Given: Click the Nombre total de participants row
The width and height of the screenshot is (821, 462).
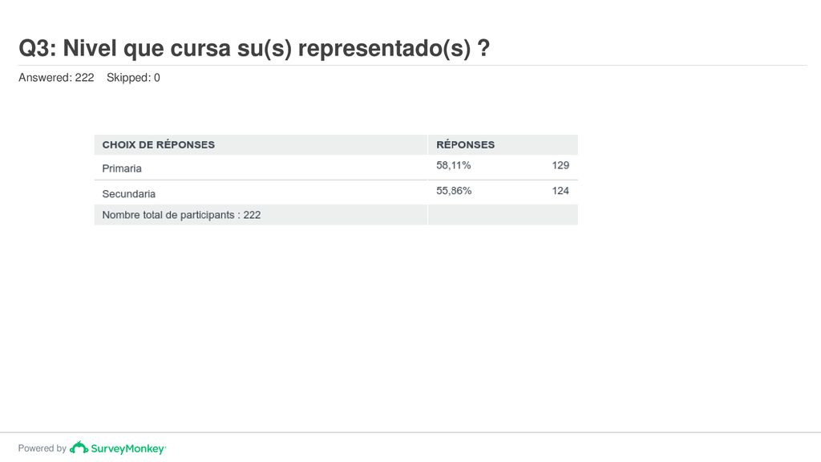Looking at the screenshot, I should pyautogui.click(x=336, y=215).
